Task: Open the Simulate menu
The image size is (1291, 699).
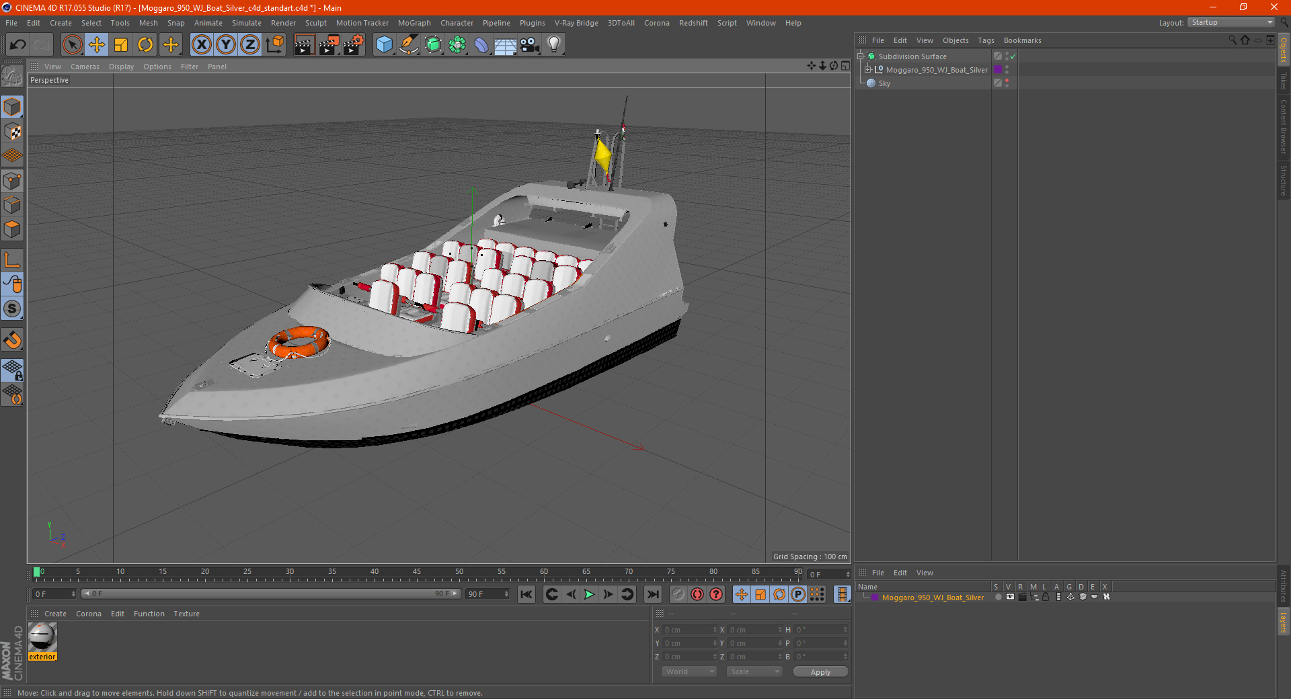Action: point(247,23)
